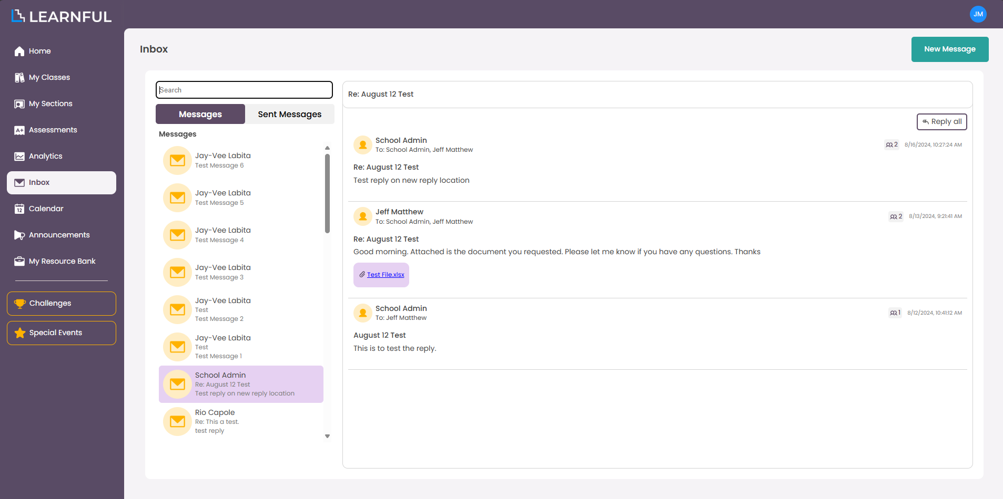1003x499 pixels.
Task: Open Jay-Vee Labita's Test Message 2
Action: coord(241,309)
